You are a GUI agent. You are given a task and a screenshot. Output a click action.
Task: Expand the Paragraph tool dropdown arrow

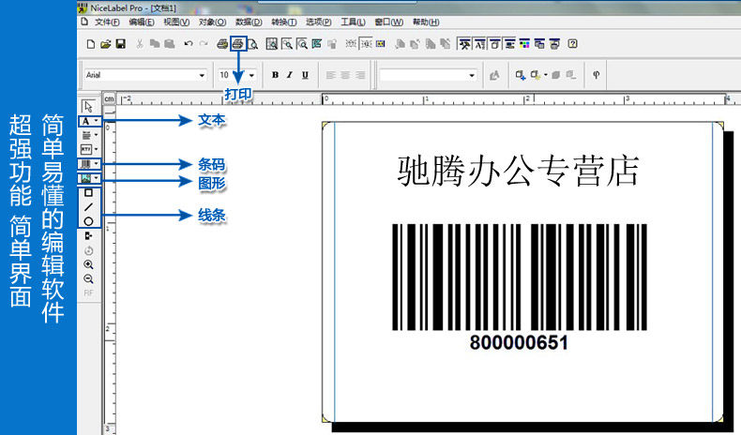pos(97,135)
